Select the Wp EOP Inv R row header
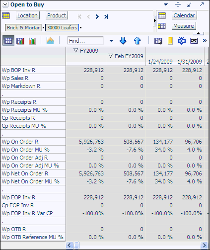Viewport: 210px width, 250px height. click(x=33, y=197)
